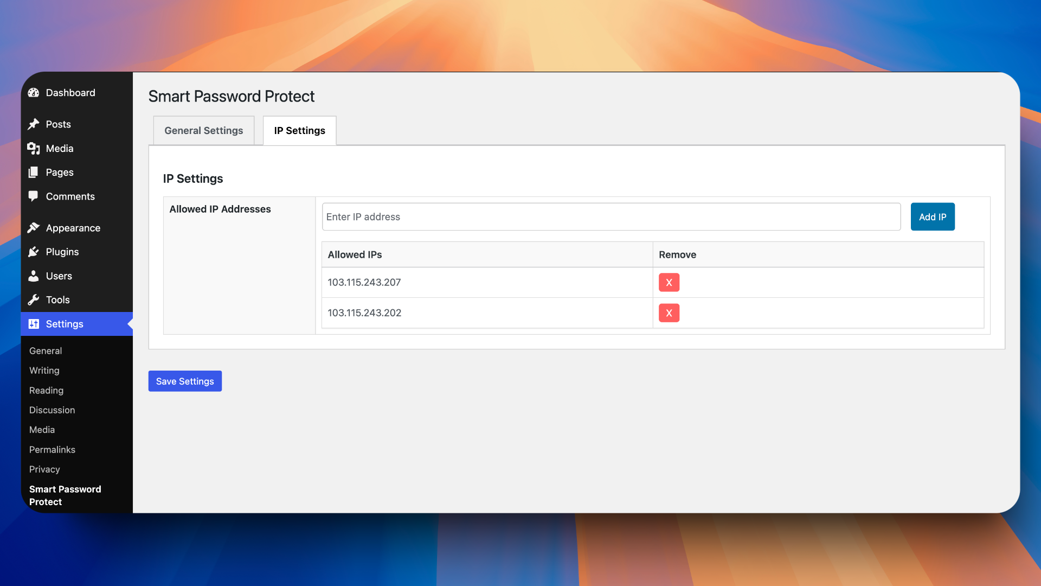Click the Appearance paintbrush icon
Image resolution: width=1041 pixels, height=586 pixels.
point(34,228)
